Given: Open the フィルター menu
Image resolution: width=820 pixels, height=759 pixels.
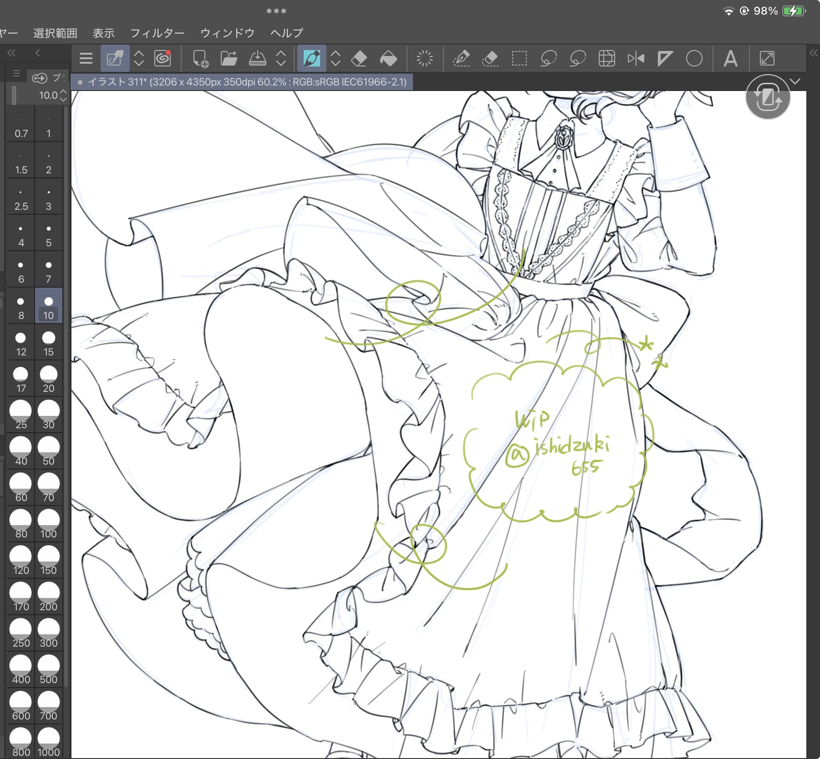Looking at the screenshot, I should click(157, 33).
